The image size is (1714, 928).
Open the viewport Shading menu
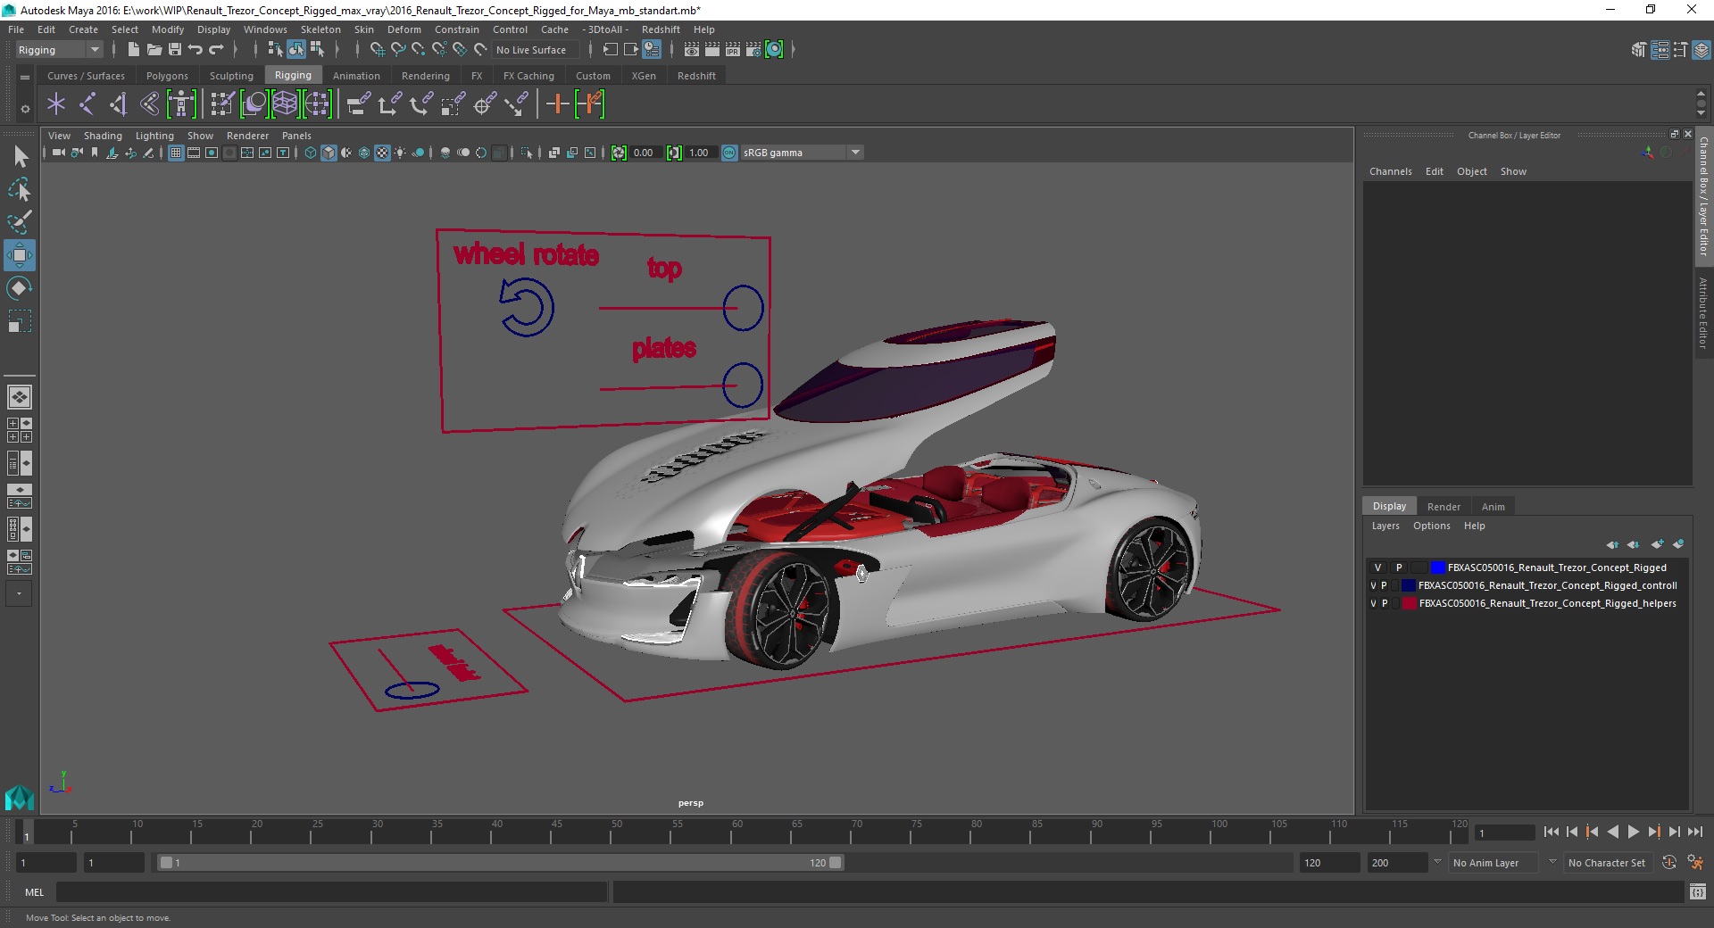coord(103,136)
